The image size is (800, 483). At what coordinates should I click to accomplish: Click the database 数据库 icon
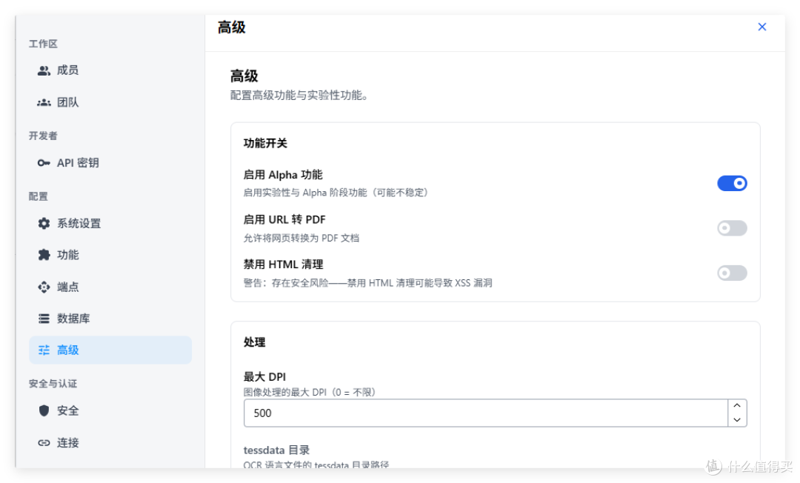click(44, 319)
